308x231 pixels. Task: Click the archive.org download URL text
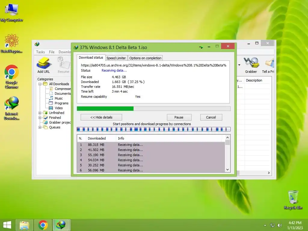tap(154, 65)
